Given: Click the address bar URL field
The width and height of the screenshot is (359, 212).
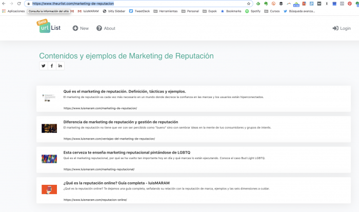Looking at the screenshot, I should [x=138, y=4].
